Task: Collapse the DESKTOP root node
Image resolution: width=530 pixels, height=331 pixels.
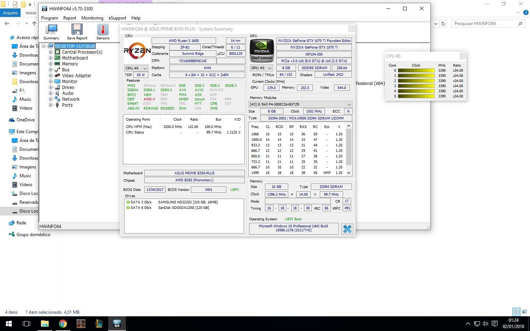Action: pyautogui.click(x=44, y=46)
